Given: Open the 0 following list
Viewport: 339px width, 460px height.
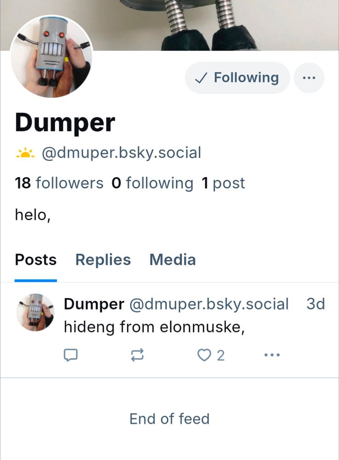Looking at the screenshot, I should click(152, 183).
